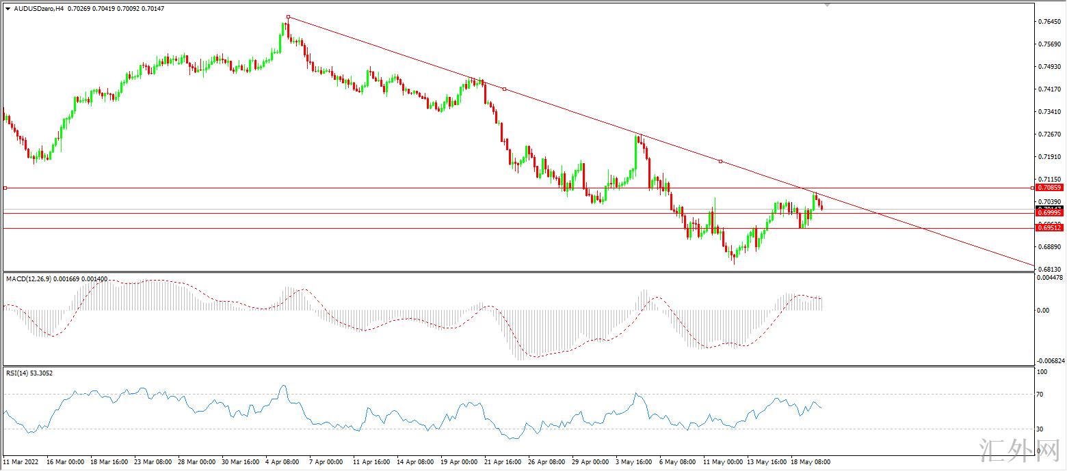The width and height of the screenshot is (1067, 471).
Task: Click the 0.69995 red price label
Action: pos(1049,213)
